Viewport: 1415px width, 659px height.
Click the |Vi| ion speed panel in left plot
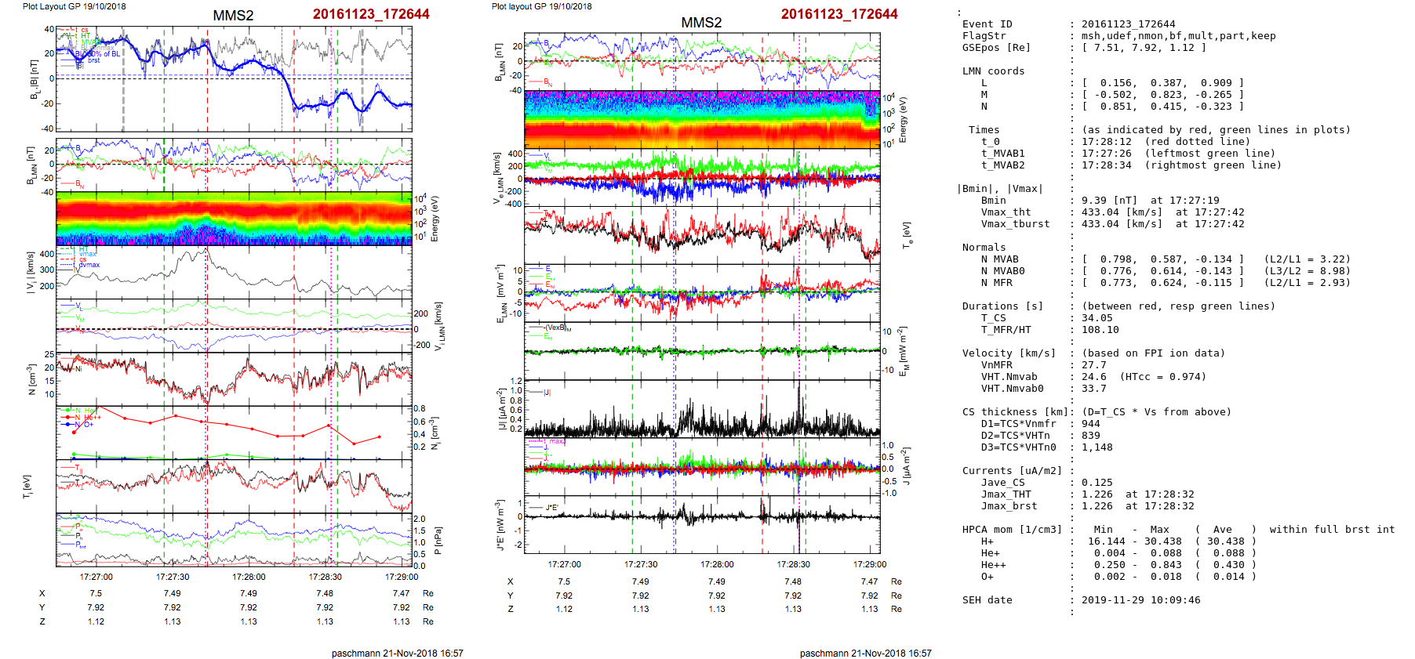(234, 272)
